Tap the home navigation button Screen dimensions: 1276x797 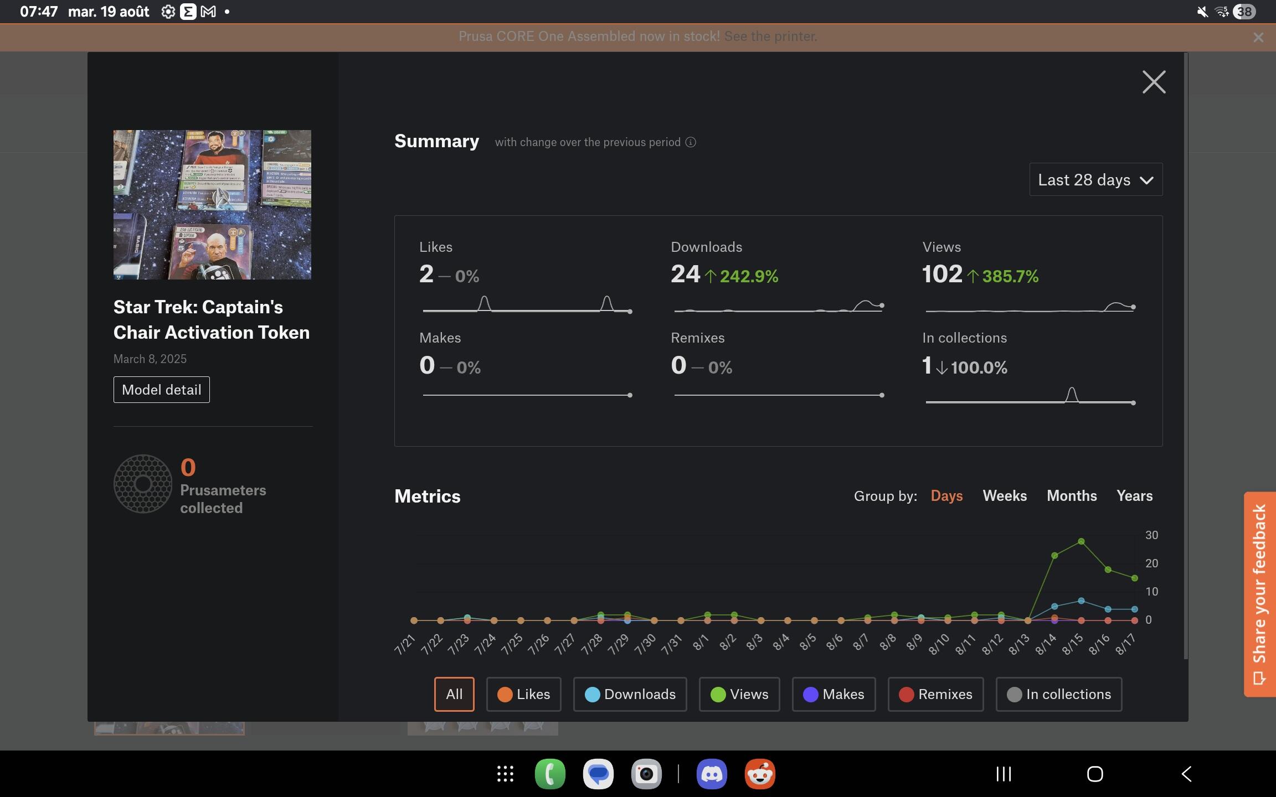pyautogui.click(x=1095, y=774)
